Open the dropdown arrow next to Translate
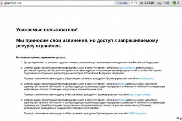Screen dimensions: 182x121 point(132,3)
